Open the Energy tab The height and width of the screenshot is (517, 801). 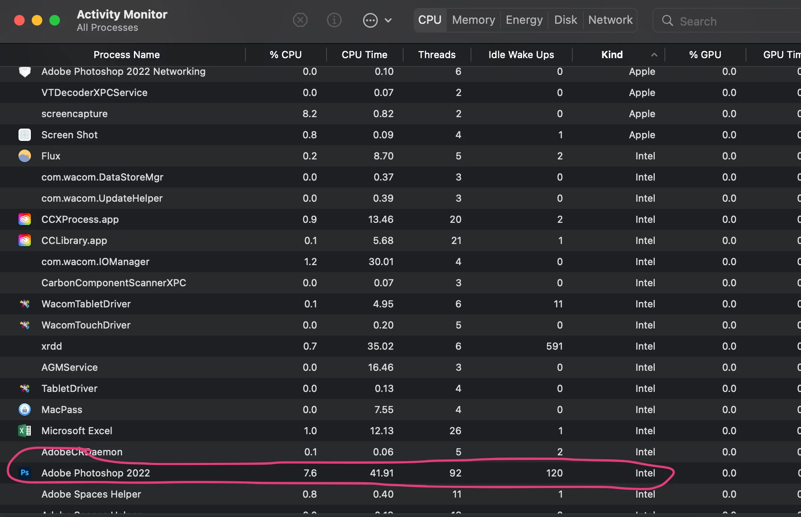coord(524,20)
